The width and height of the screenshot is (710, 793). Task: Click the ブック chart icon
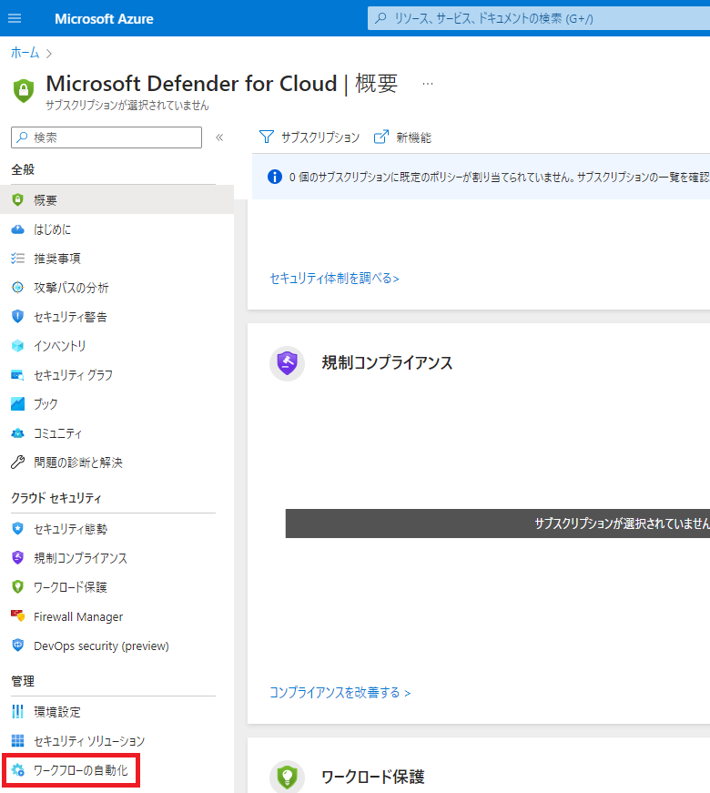(17, 403)
